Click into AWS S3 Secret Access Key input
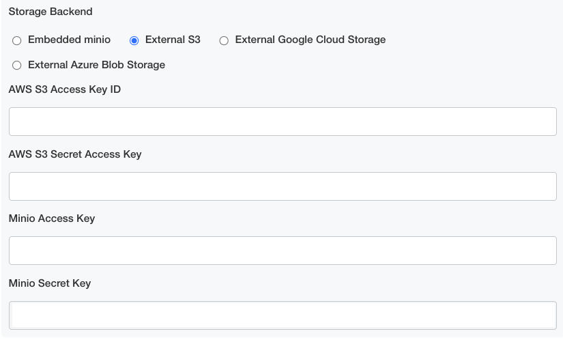Screen dimensions: 563x340 (283, 186)
